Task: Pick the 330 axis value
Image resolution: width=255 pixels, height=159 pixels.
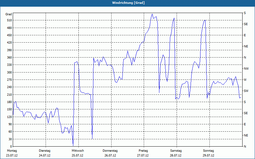Action: click(10, 65)
